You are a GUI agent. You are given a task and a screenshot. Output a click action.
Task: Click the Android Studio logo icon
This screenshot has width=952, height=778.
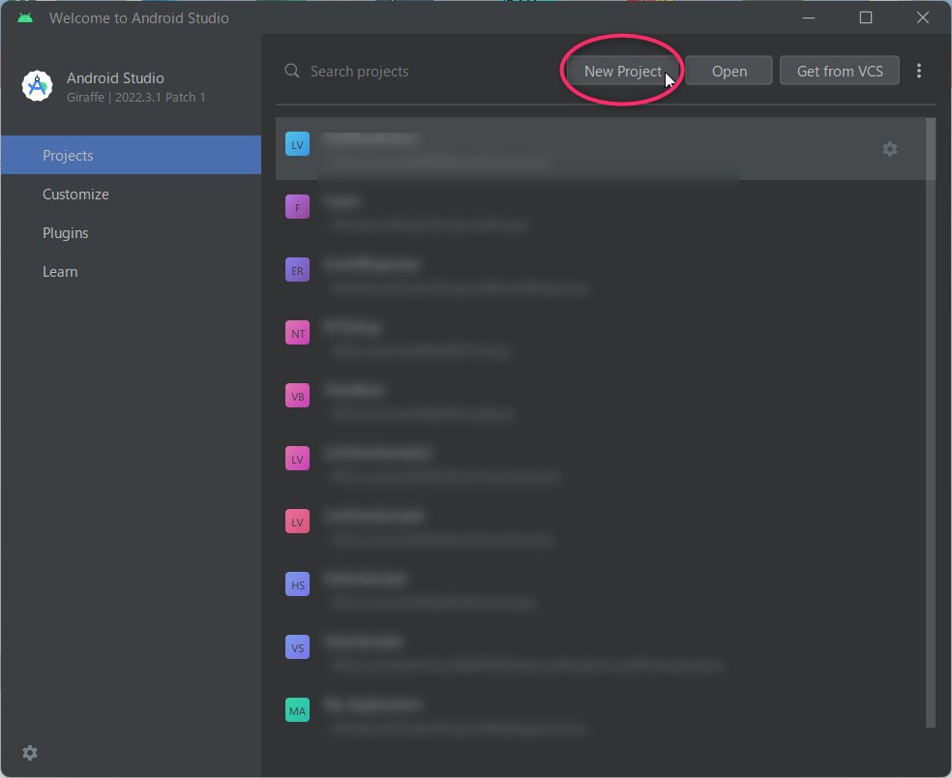pos(38,86)
